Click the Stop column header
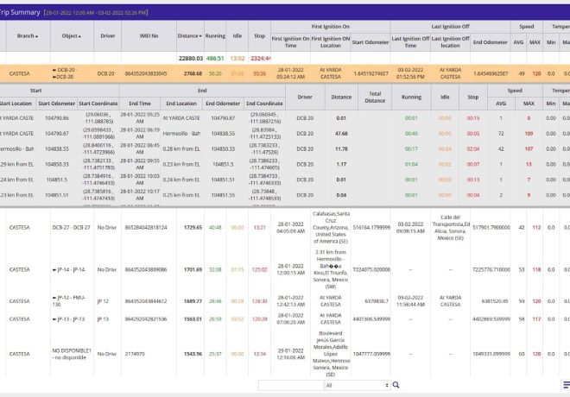 [x=260, y=36]
